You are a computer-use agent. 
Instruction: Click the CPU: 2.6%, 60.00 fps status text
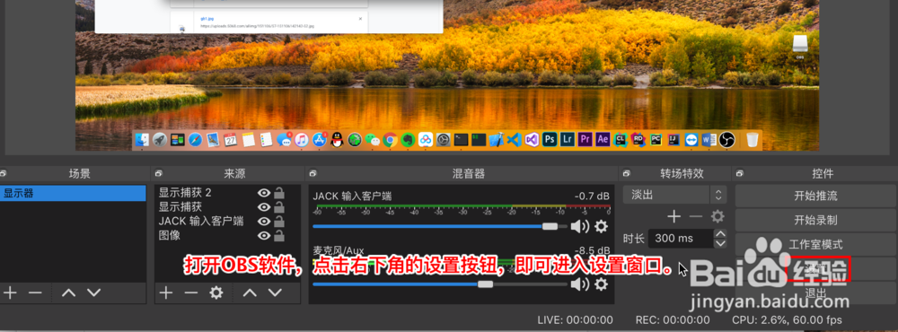(787, 320)
